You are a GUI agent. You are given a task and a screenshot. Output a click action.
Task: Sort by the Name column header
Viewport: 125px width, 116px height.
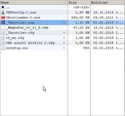pos(34,3)
